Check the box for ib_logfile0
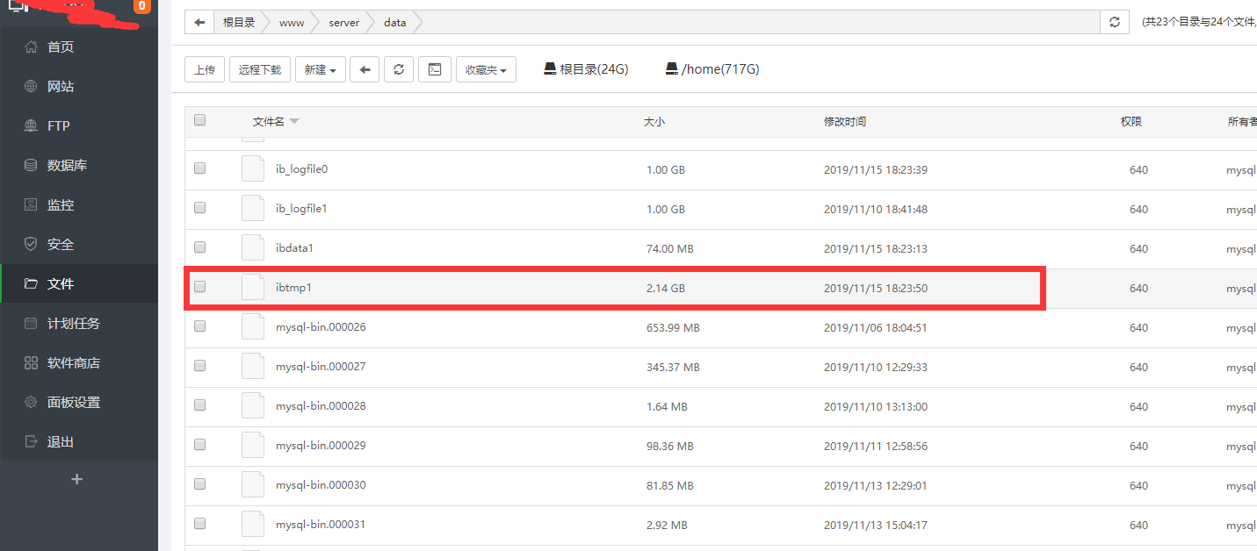The image size is (1257, 551). click(x=199, y=168)
